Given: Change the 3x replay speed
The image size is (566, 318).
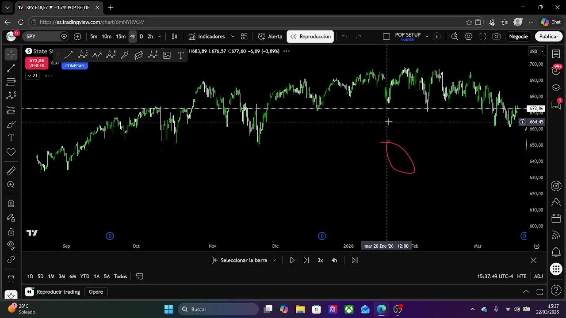Looking at the screenshot, I should pos(320,260).
